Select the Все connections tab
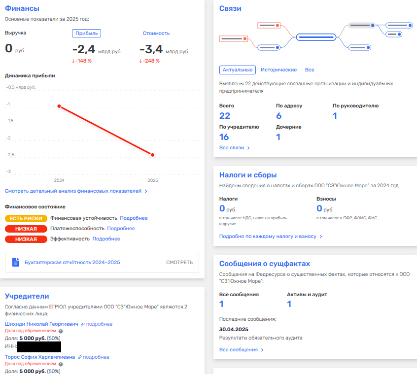 [x=310, y=70]
